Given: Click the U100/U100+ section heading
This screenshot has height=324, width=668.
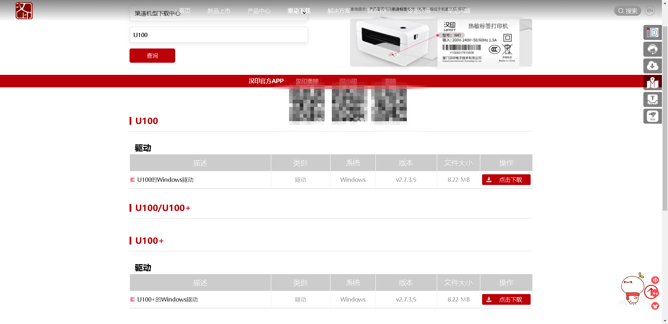Looking at the screenshot, I should 163,208.
